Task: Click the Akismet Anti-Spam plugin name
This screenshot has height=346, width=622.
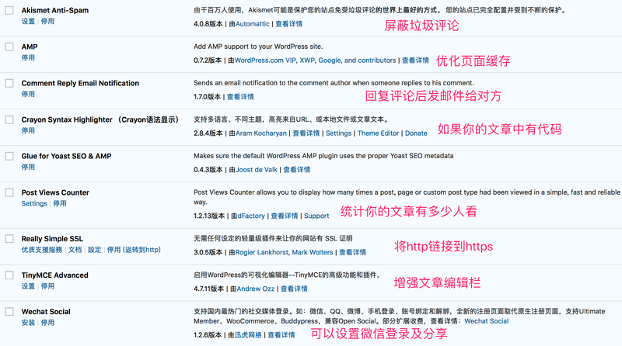Action: (x=55, y=10)
